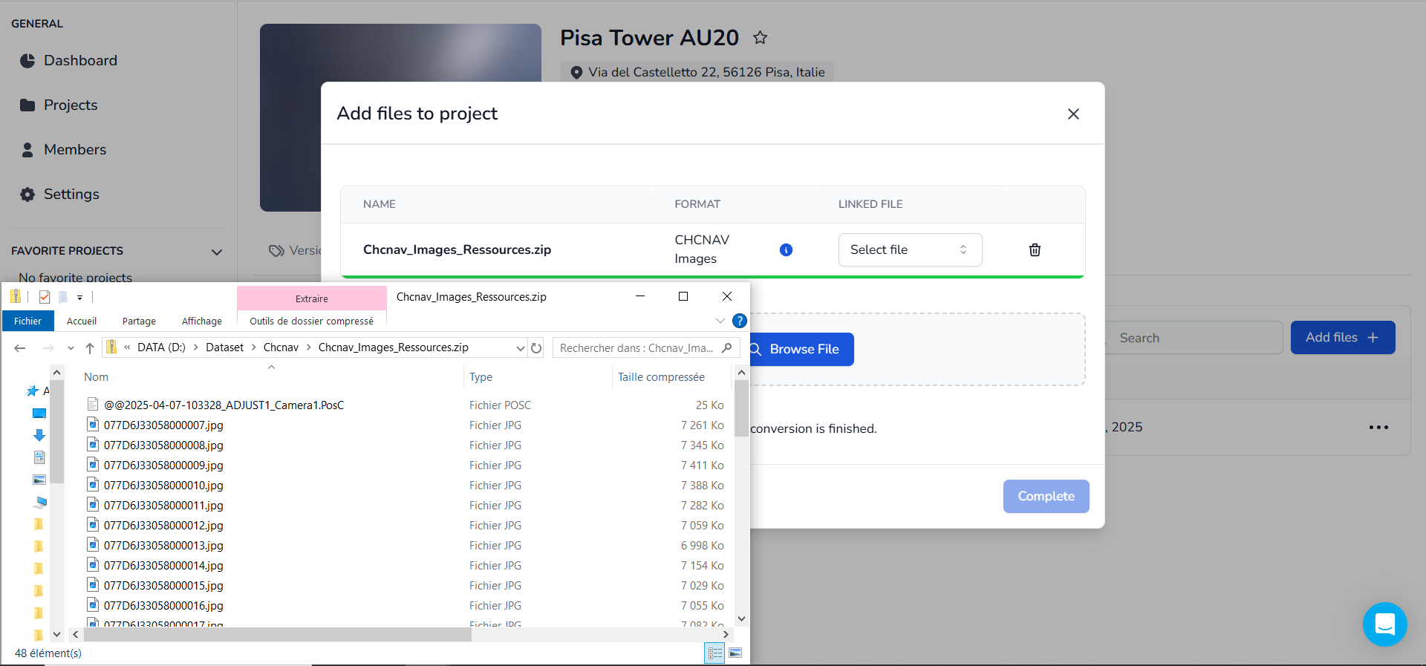Expand the Explorer ribbon chevron
The height and width of the screenshot is (666, 1426).
(720, 321)
